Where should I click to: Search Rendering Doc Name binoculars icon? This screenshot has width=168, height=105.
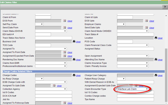(x=74, y=59)
